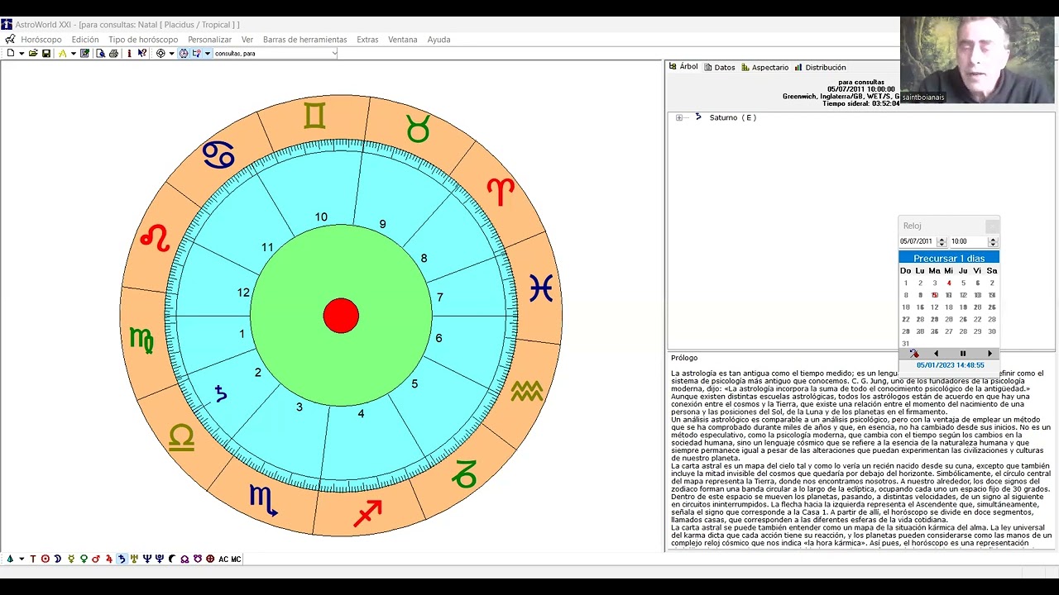Switch to the Datos tab
This screenshot has height=595, width=1059.
(719, 68)
